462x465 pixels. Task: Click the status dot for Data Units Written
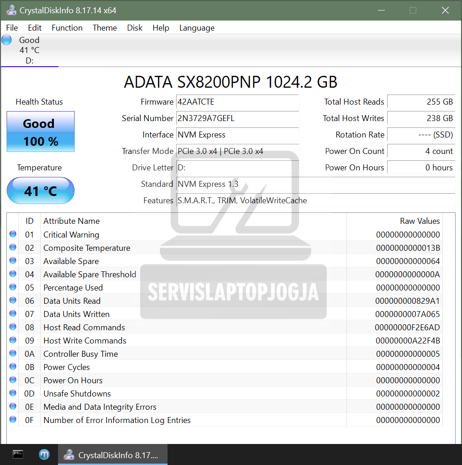pos(13,313)
